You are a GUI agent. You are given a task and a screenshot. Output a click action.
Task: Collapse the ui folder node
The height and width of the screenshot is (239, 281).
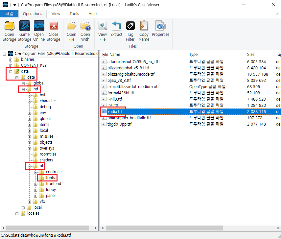click(x=29, y=166)
